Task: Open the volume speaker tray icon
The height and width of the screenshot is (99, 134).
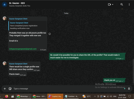Action: pos(111,96)
